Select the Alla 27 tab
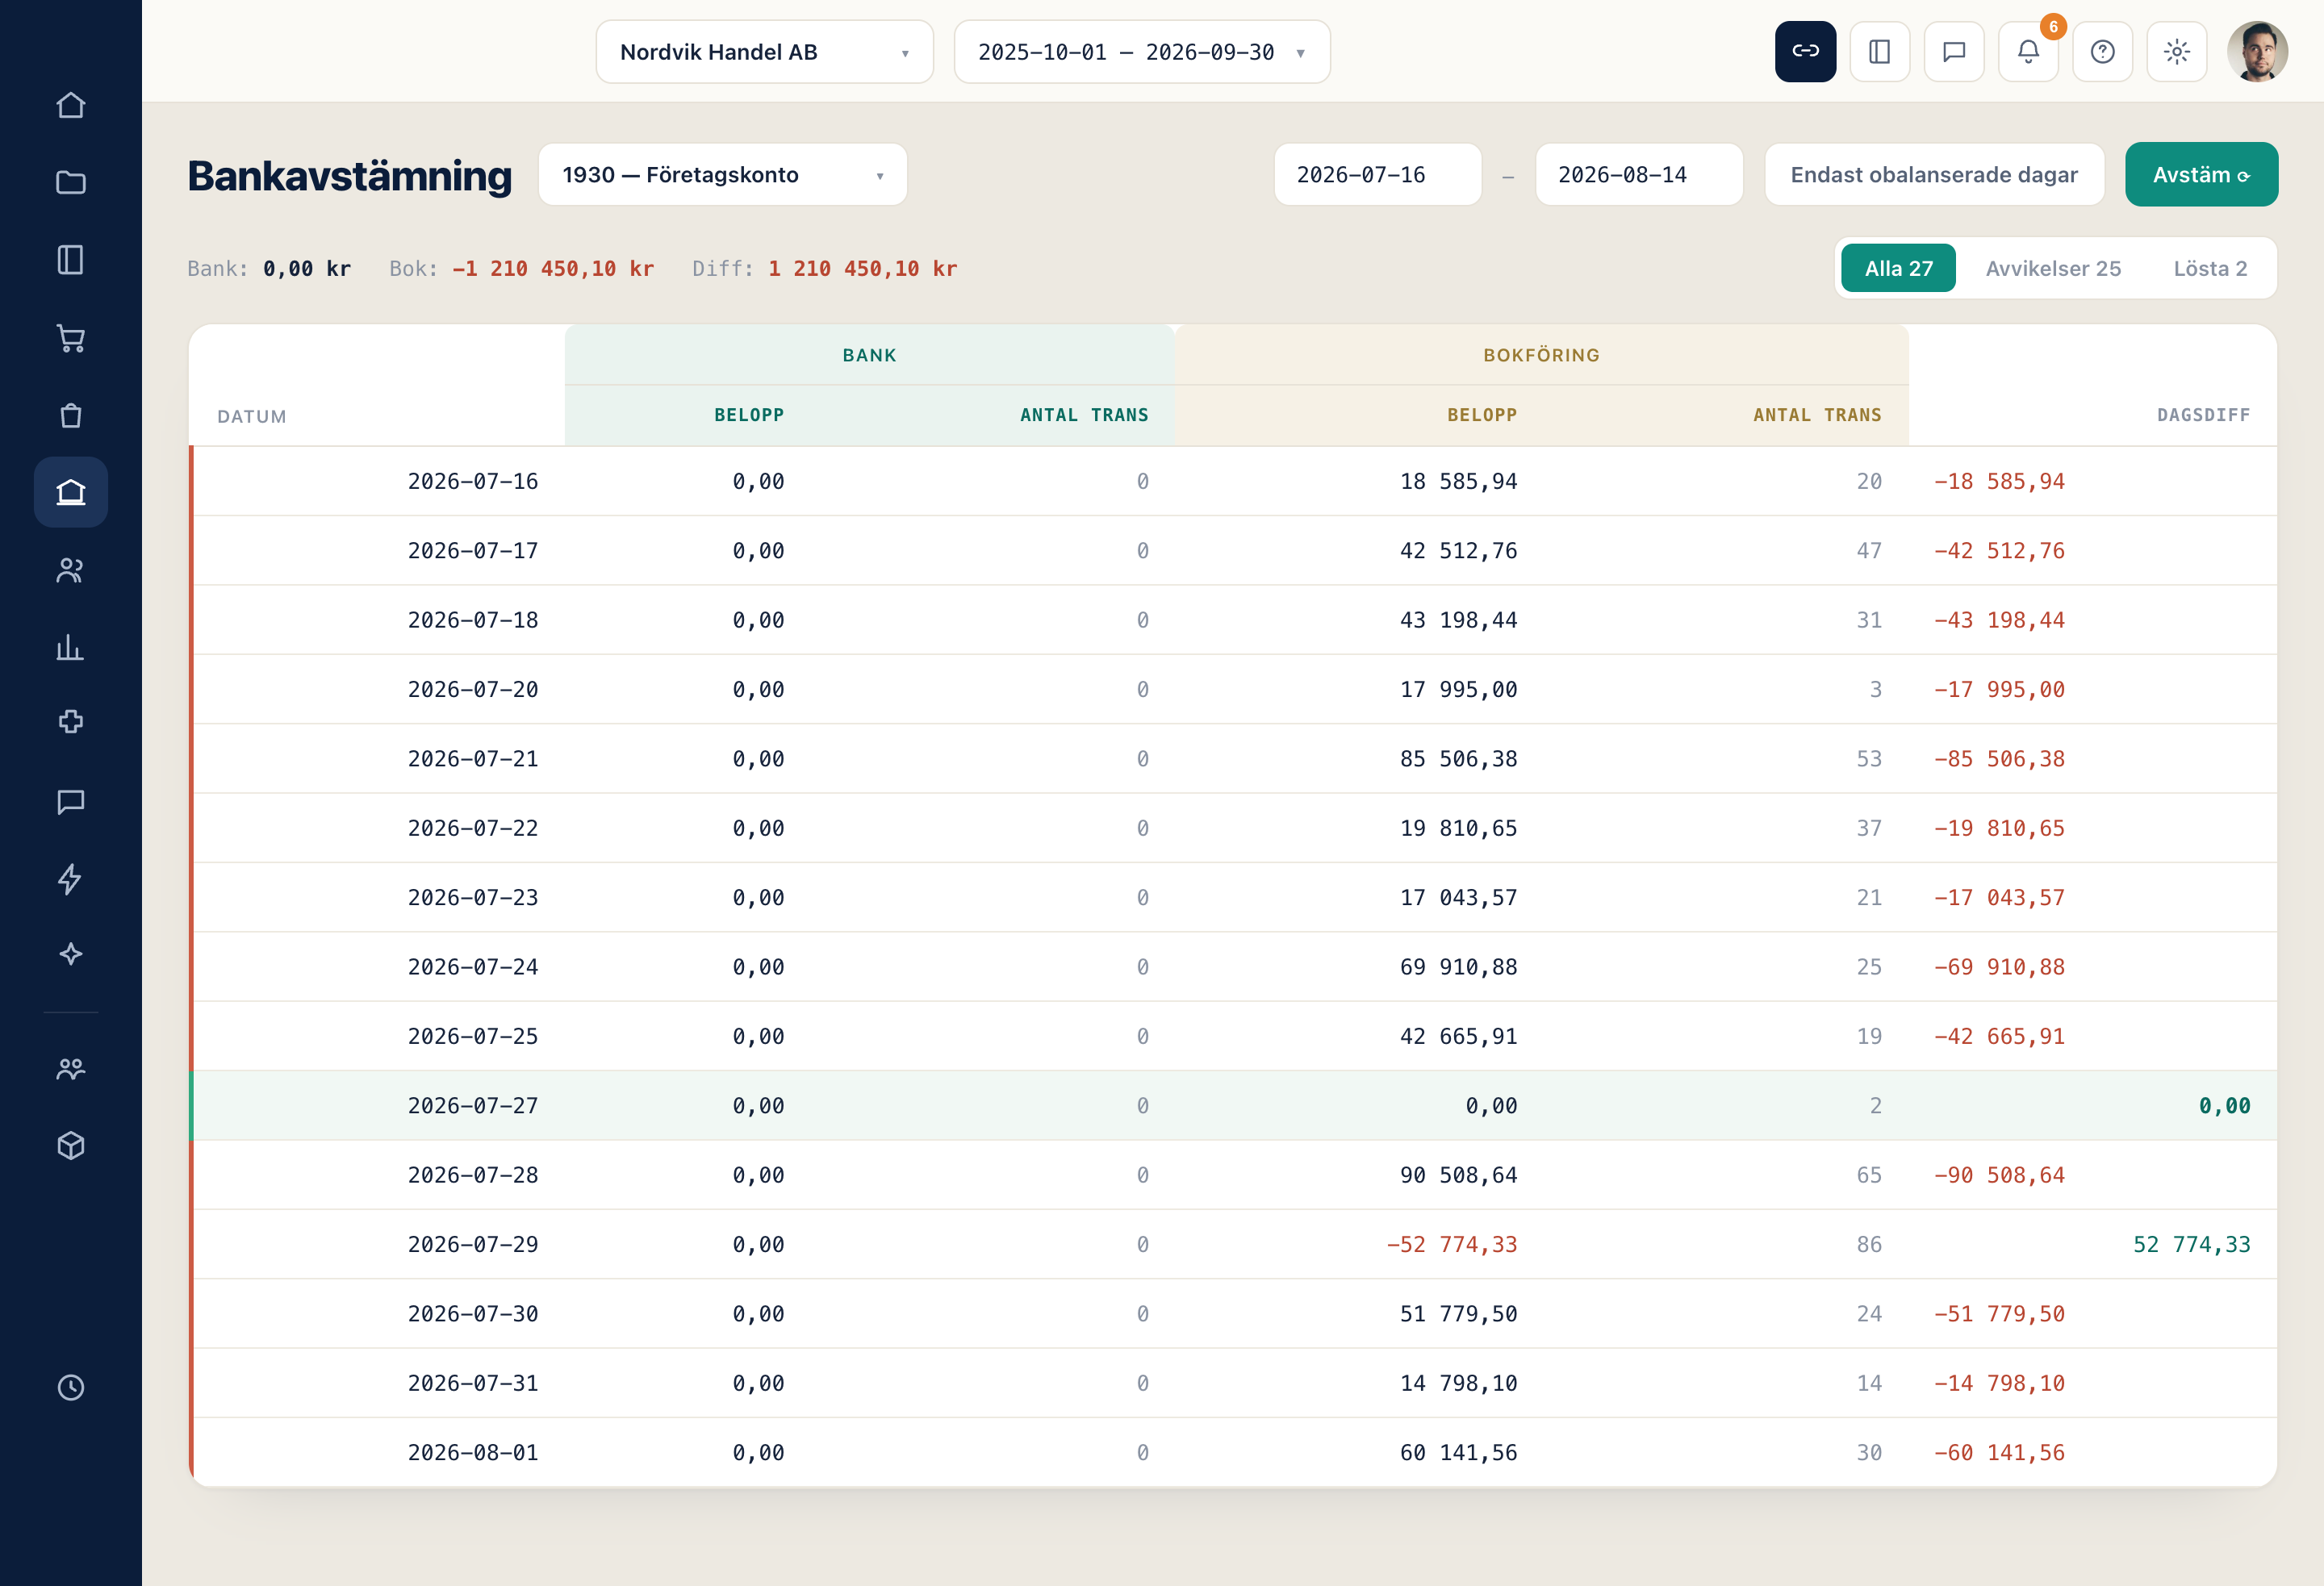 pos(1898,268)
